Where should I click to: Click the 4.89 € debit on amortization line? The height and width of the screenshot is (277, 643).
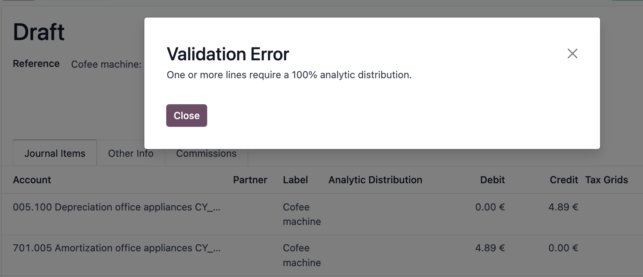[x=490, y=248]
